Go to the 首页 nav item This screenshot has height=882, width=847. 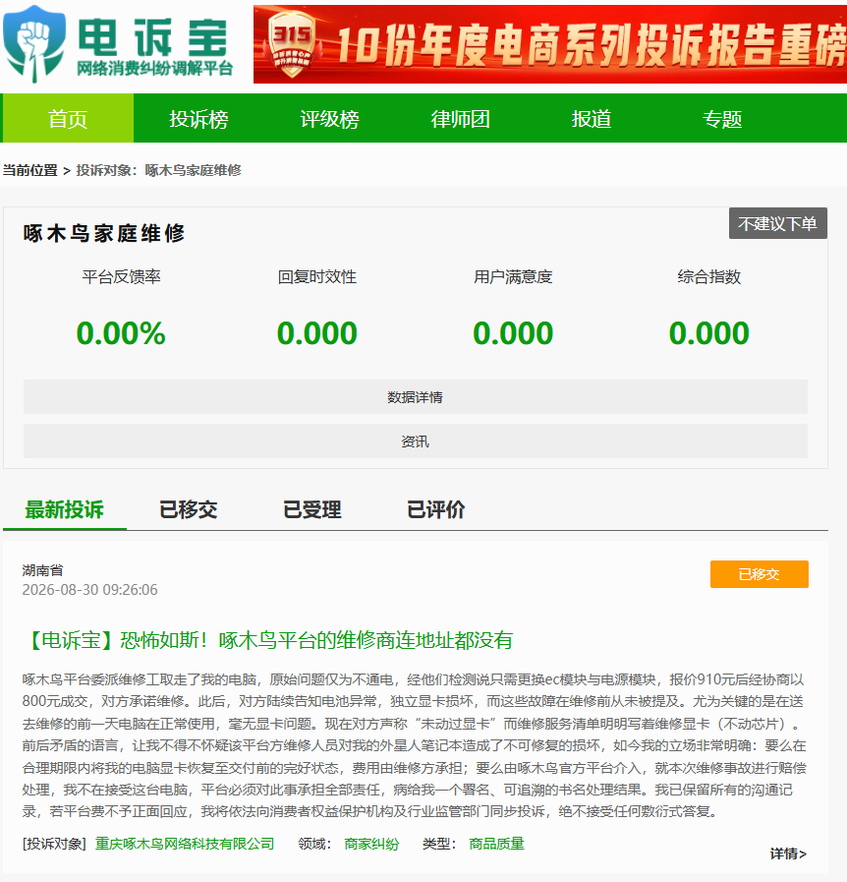pos(68,119)
